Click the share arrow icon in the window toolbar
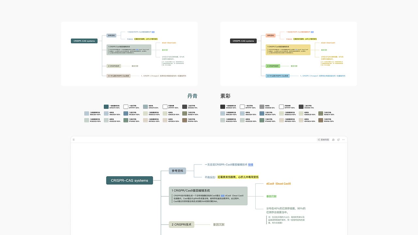This screenshot has height=235, width=418. [x=338, y=140]
